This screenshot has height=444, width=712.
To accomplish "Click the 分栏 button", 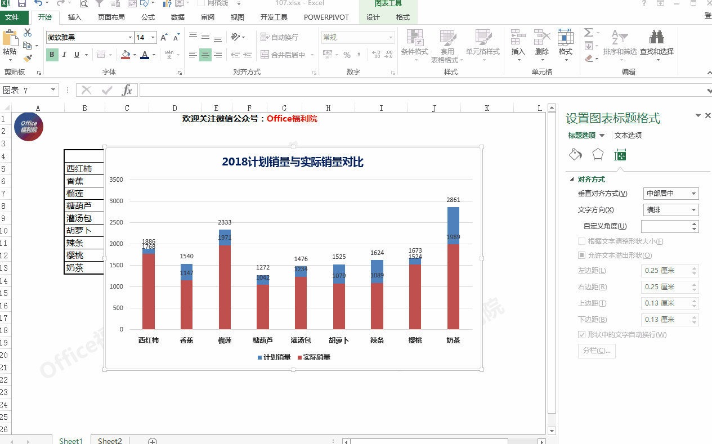I will coord(597,351).
